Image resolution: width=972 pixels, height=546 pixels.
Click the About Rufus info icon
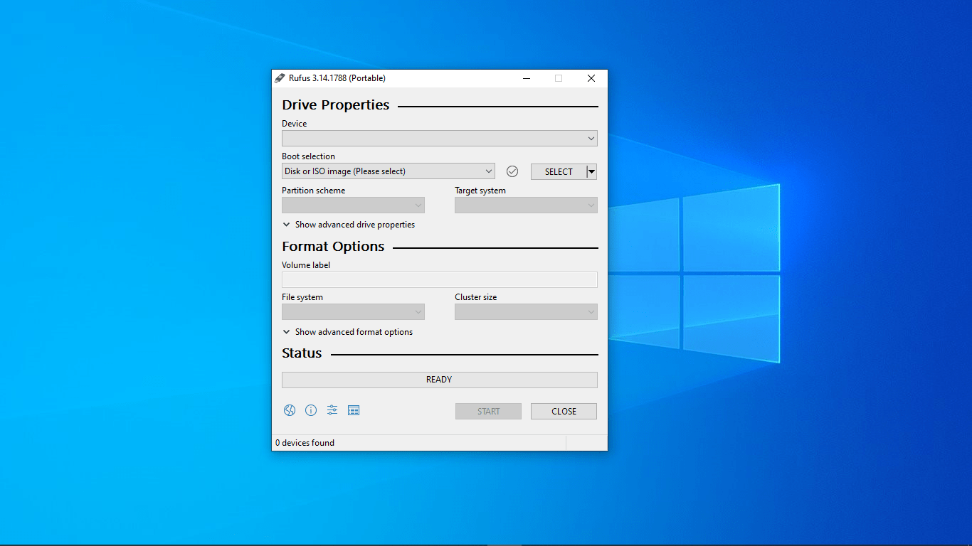pos(311,410)
